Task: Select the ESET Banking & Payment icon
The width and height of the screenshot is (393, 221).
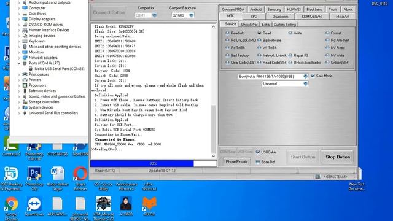Action: click(x=11, y=179)
